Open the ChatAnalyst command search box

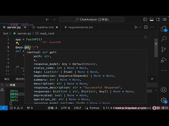pyautogui.click(x=92, y=19)
